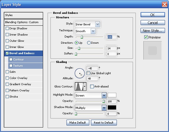169x132 pixels.
Task: Close the Layer Style dialog
Action: [x=164, y=5]
